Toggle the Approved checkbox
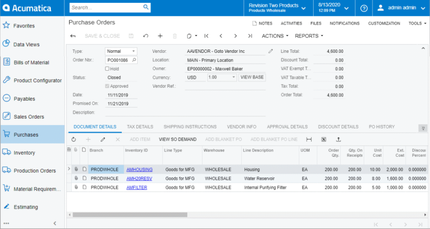Viewport: 430px width, 229px height. [107, 86]
